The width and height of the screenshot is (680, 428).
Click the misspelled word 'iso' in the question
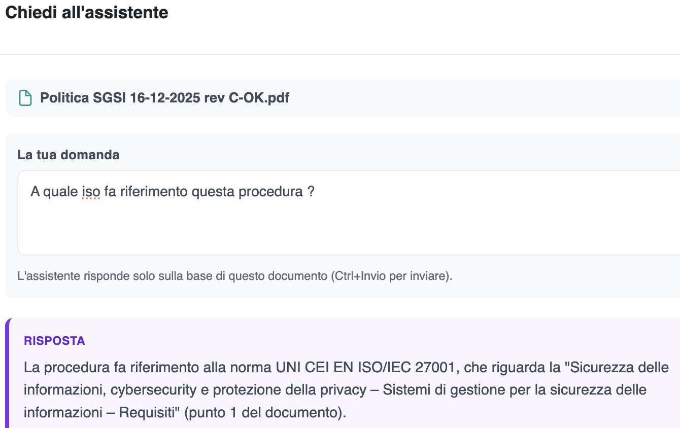click(x=91, y=192)
